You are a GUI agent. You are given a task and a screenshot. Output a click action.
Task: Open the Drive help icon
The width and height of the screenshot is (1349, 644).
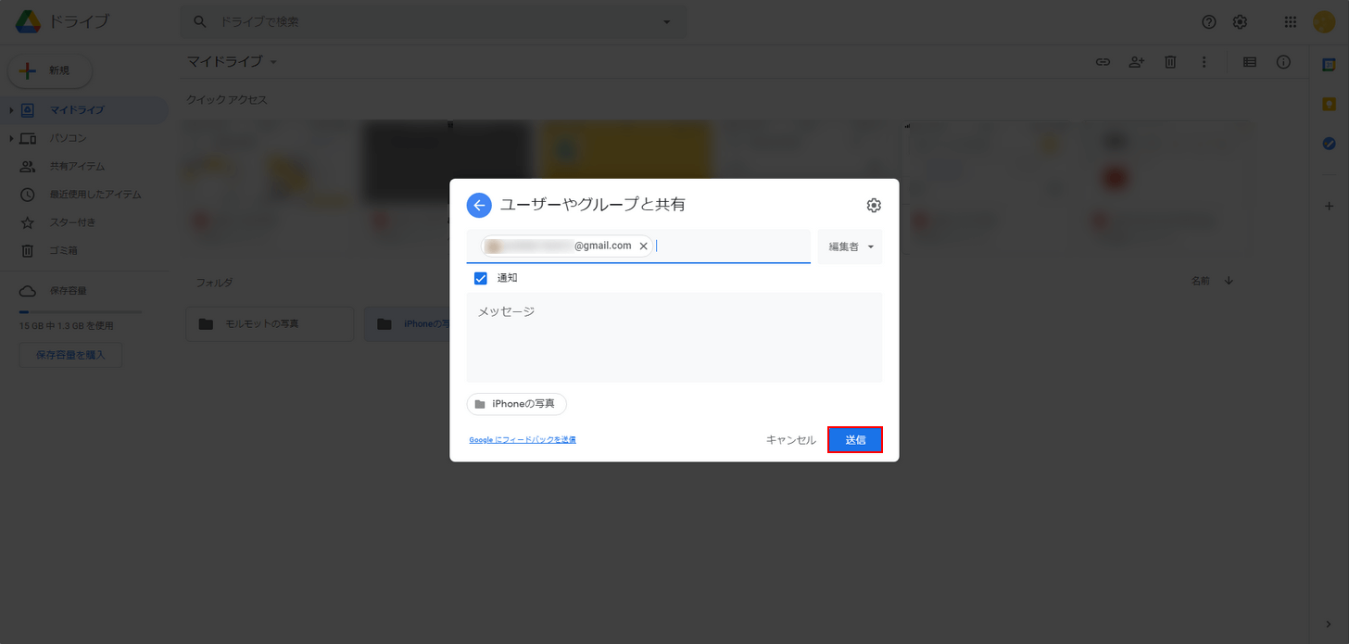(1208, 22)
